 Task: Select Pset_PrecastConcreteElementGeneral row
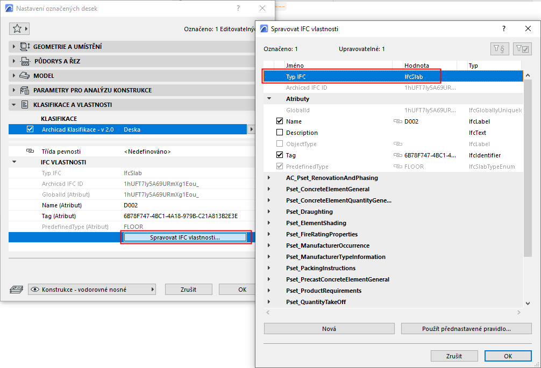pos(393,279)
